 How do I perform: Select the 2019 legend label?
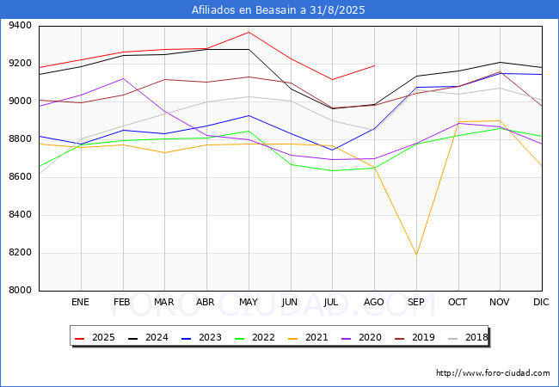pyautogui.click(x=423, y=337)
